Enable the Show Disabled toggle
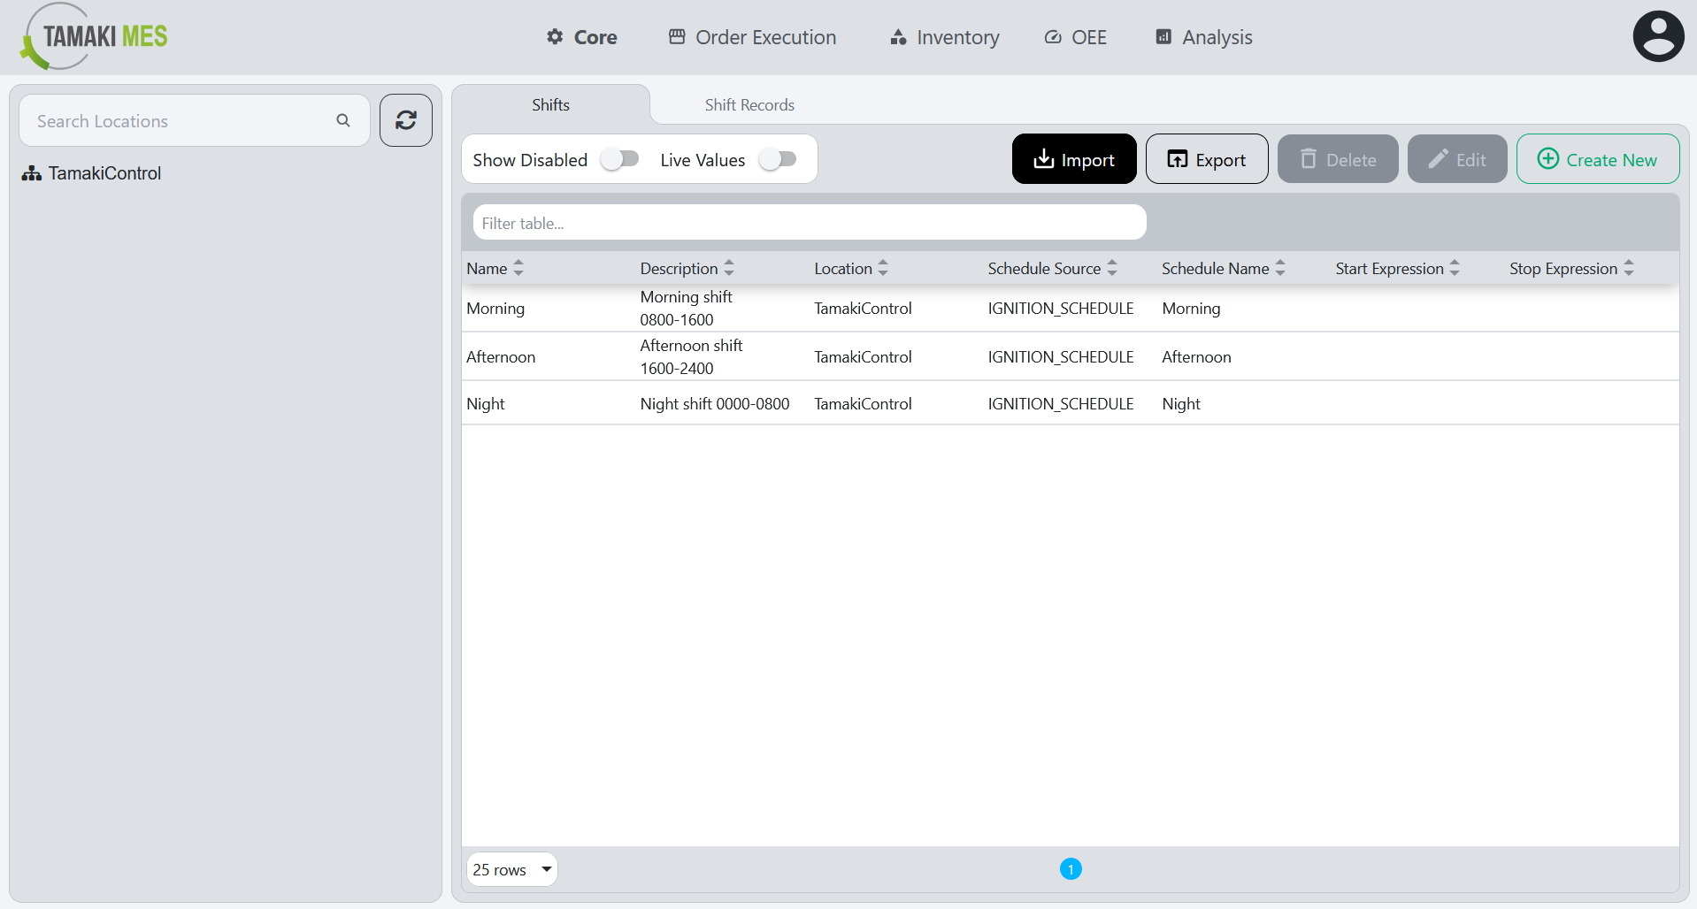Image resolution: width=1697 pixels, height=909 pixels. click(619, 158)
